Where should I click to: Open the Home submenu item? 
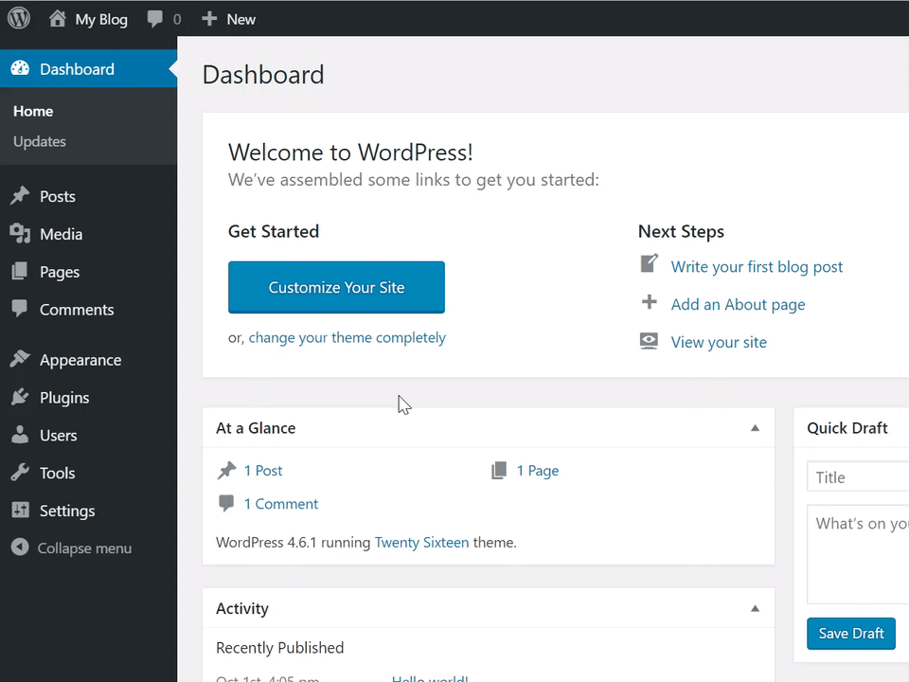(33, 111)
